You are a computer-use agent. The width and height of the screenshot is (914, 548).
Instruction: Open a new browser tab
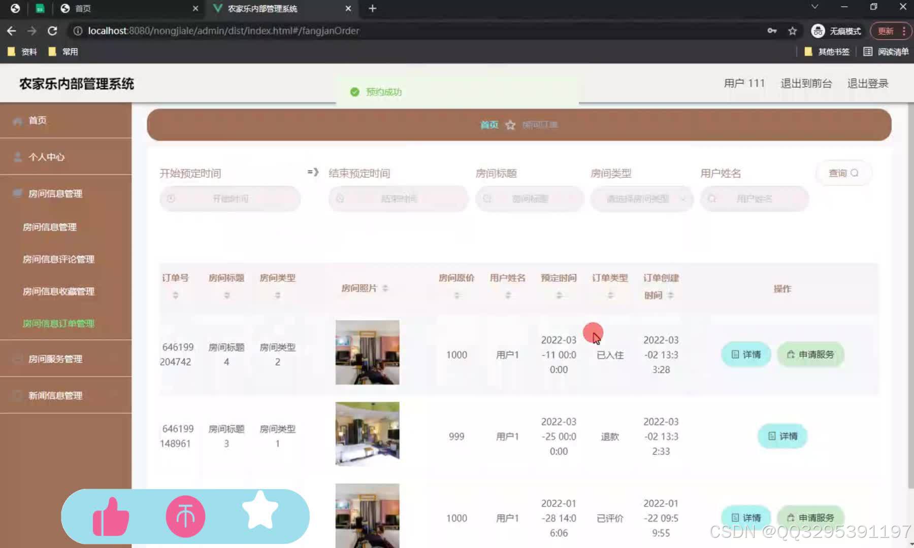click(372, 9)
